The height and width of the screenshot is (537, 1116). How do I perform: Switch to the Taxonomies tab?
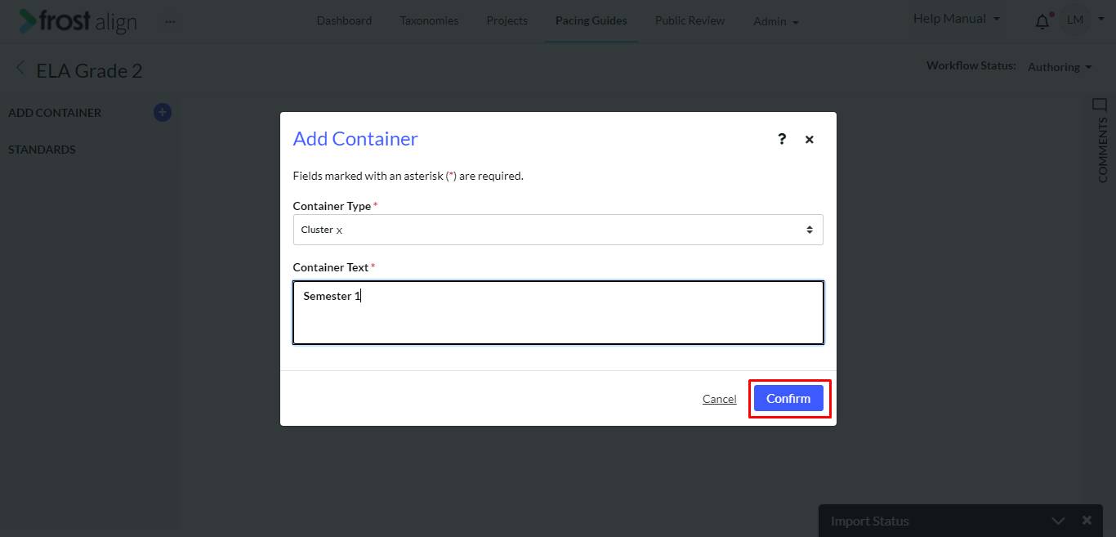pos(429,20)
